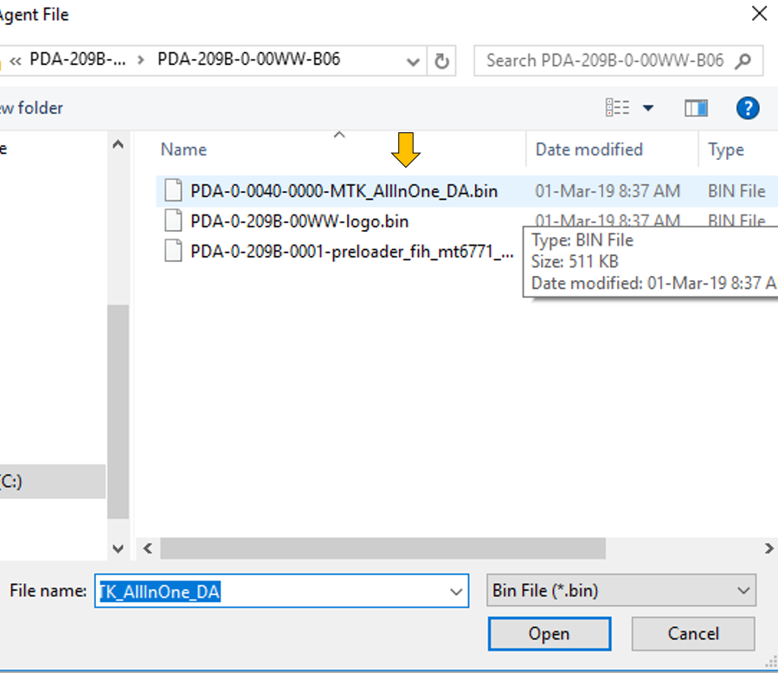Click the change view layout icon
Image resolution: width=778 pixels, height=673 pixels.
click(x=618, y=108)
